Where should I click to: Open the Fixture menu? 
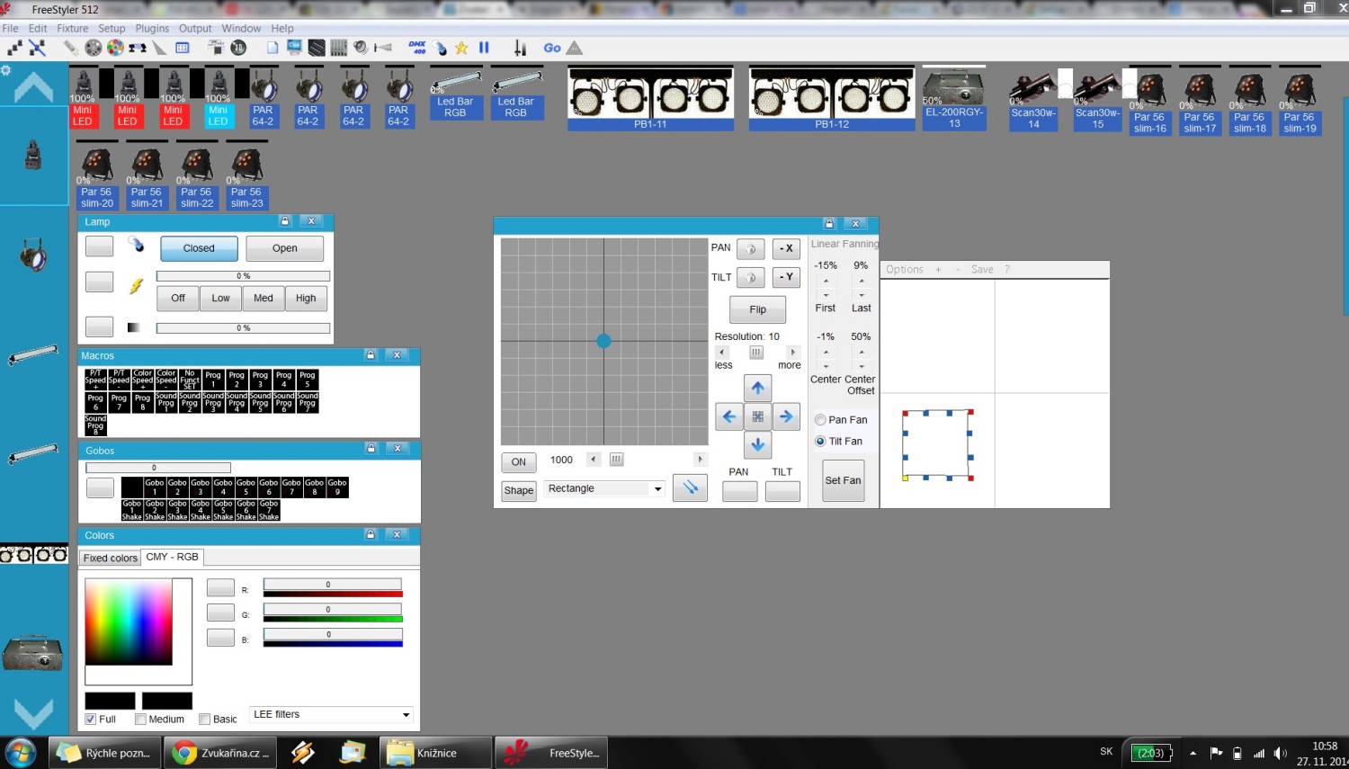click(72, 28)
